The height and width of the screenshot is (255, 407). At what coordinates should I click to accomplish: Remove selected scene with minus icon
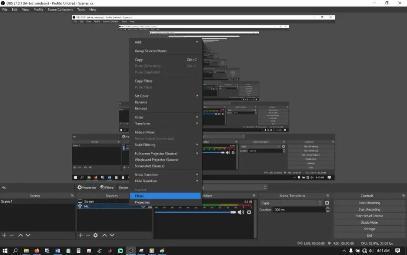[x=12, y=235]
